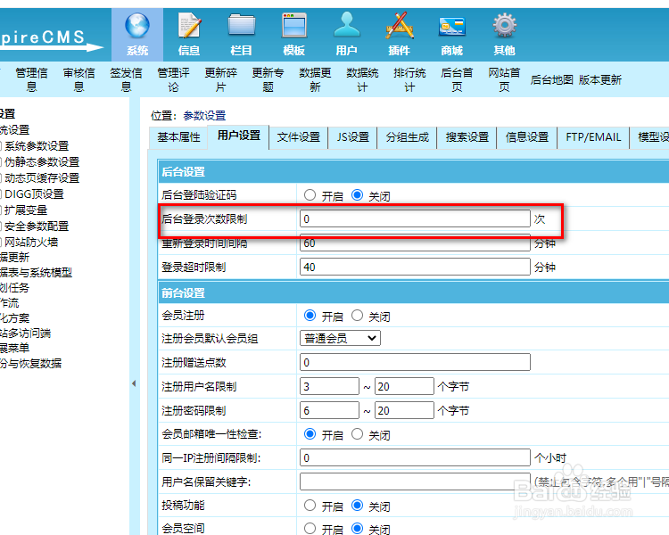This screenshot has height=535, width=669.
Task: Open 动态页缓存设置 in sidebar
Action: pos(42,178)
